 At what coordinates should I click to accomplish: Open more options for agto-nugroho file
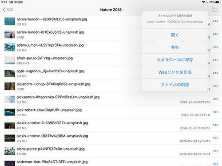pyautogui.click(x=215, y=73)
